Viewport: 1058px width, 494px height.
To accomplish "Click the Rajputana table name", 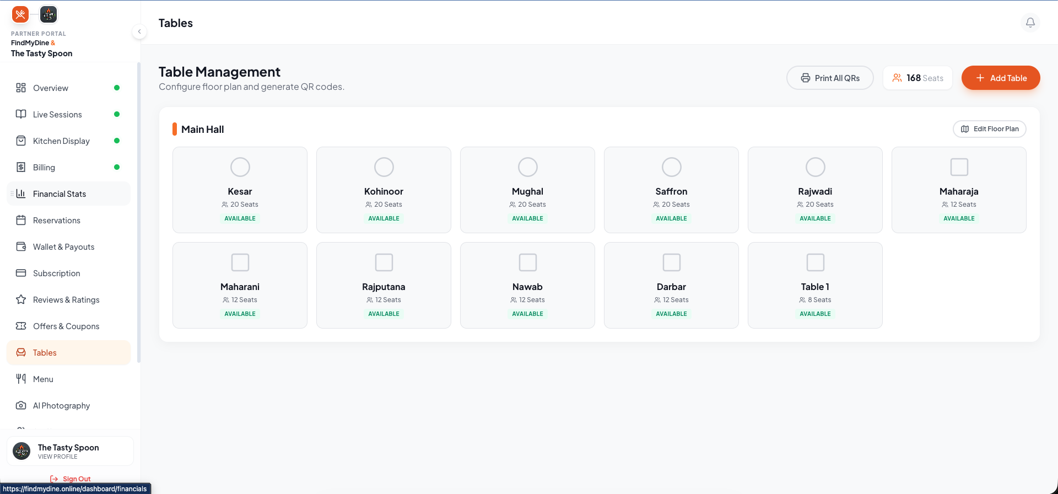I will click(384, 287).
